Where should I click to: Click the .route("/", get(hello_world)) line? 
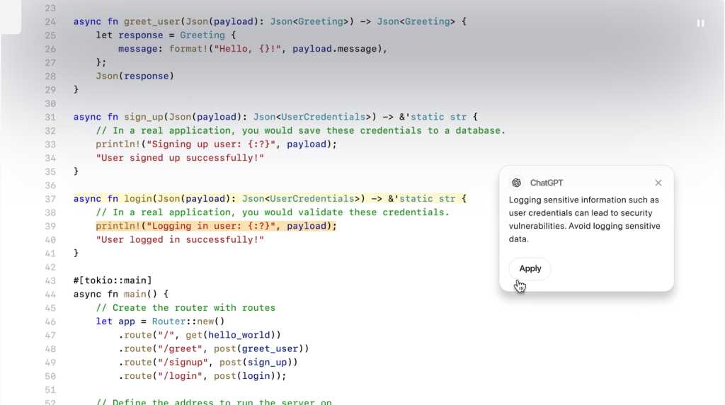click(x=200, y=335)
